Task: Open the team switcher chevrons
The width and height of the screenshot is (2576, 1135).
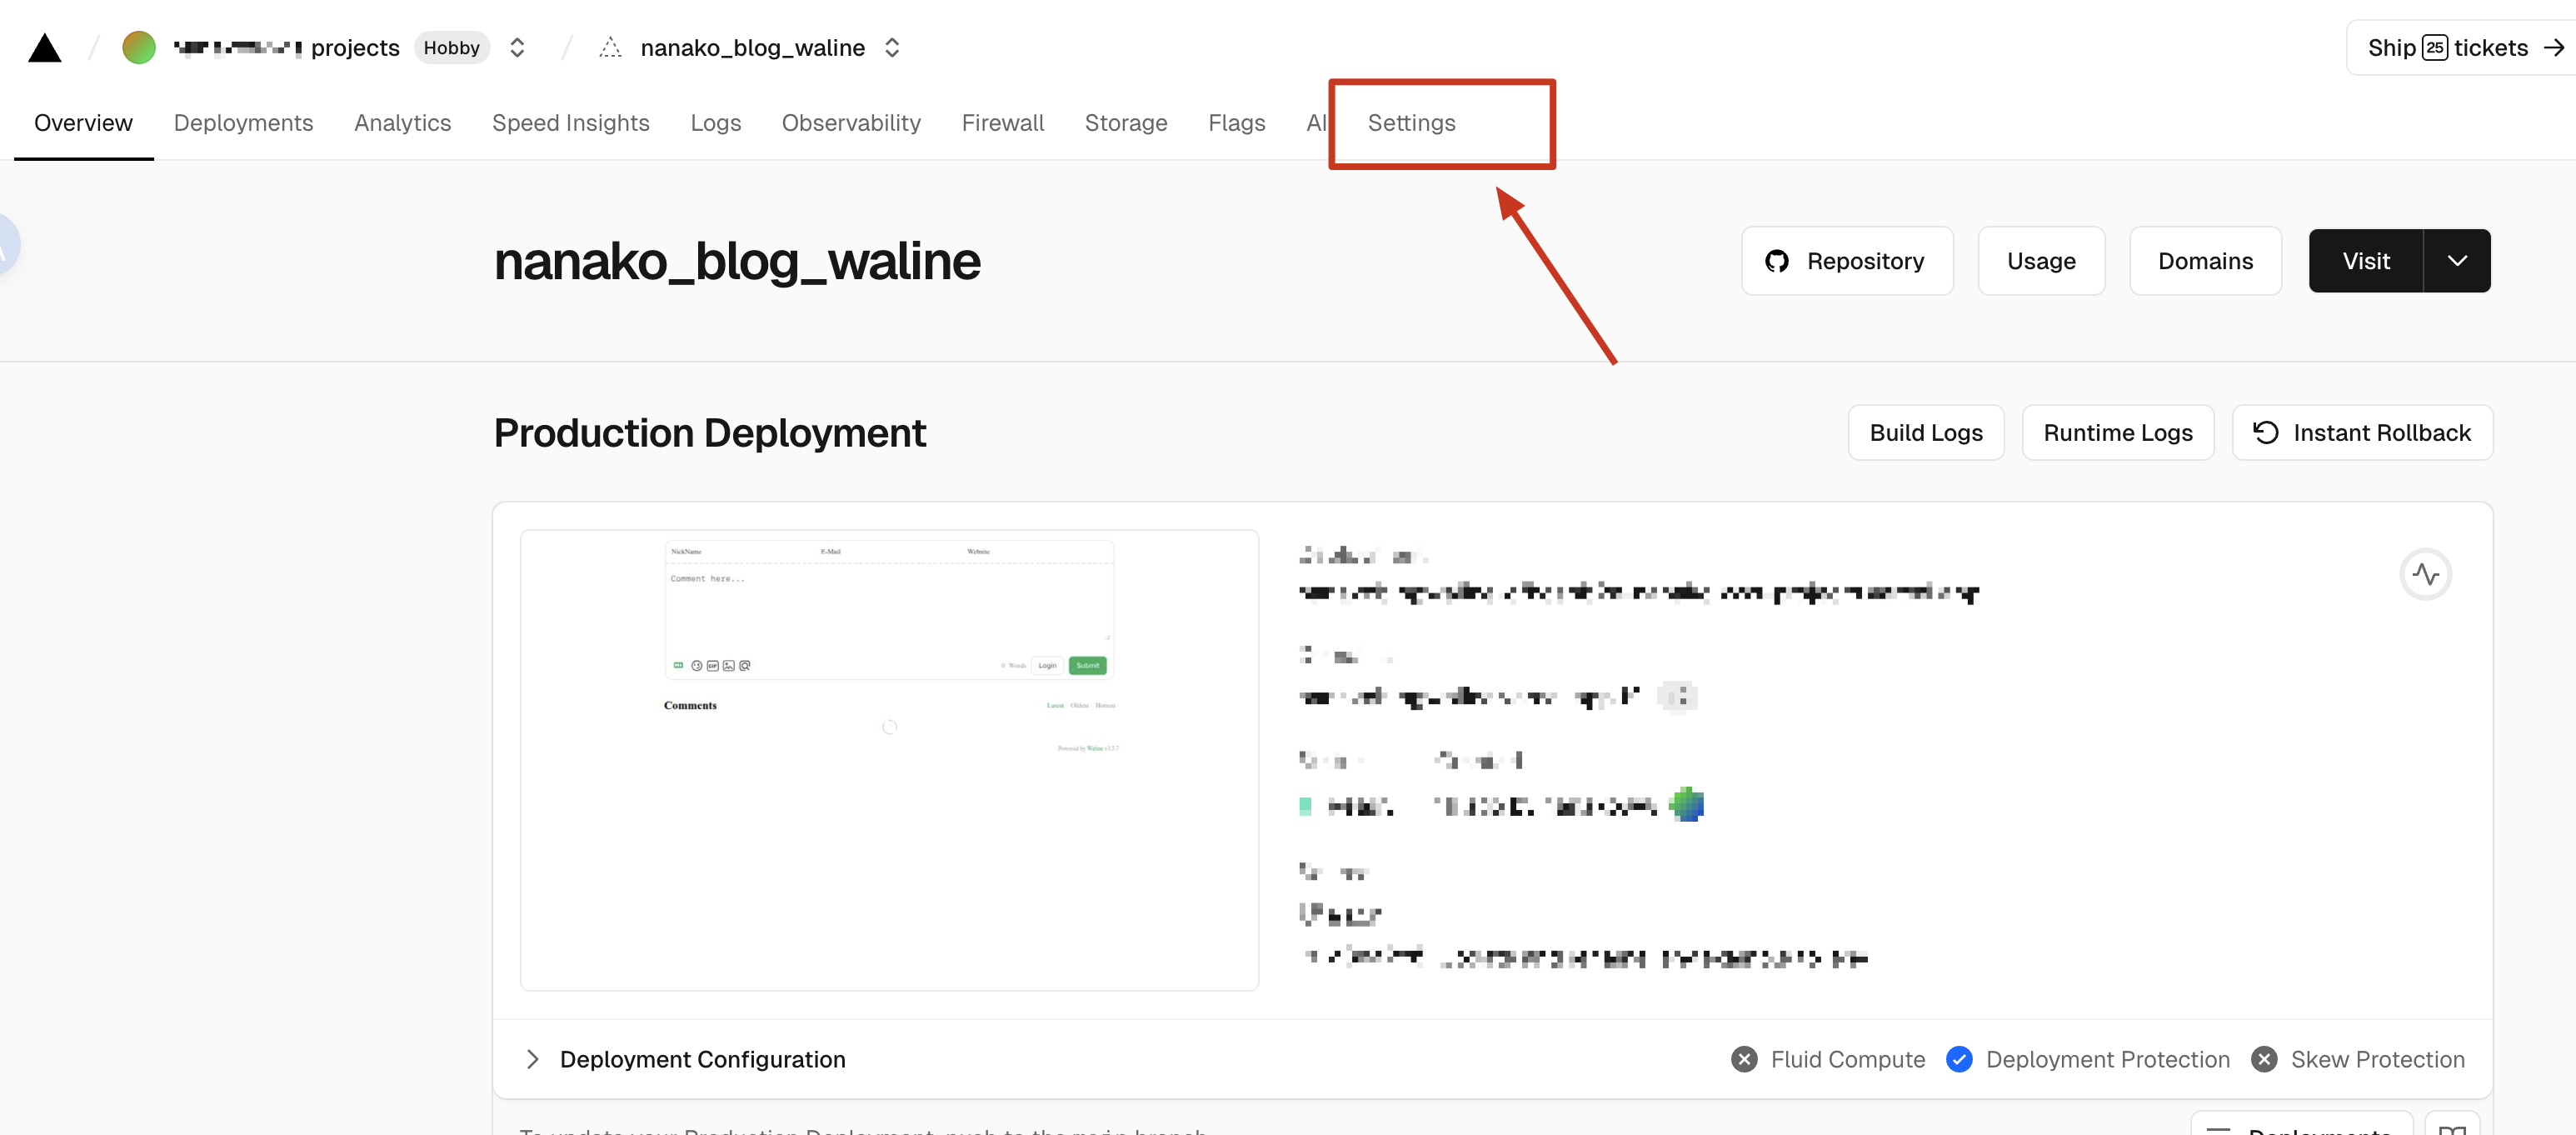Action: (x=517, y=47)
